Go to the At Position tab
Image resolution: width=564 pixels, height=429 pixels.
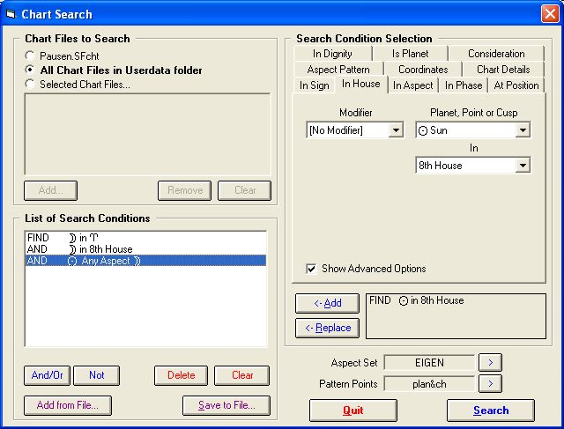click(x=516, y=85)
